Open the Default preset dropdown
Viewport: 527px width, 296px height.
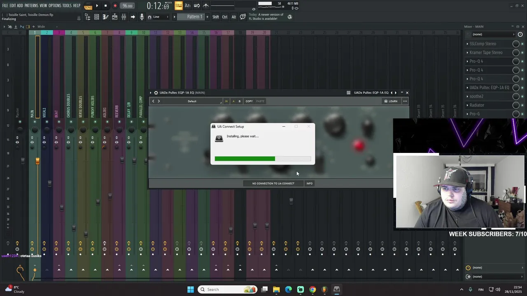pyautogui.click(x=192, y=101)
